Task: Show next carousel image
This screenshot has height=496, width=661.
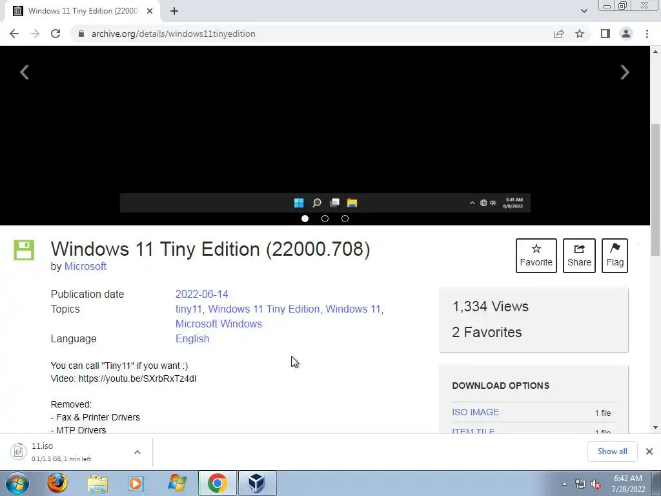Action: click(625, 72)
